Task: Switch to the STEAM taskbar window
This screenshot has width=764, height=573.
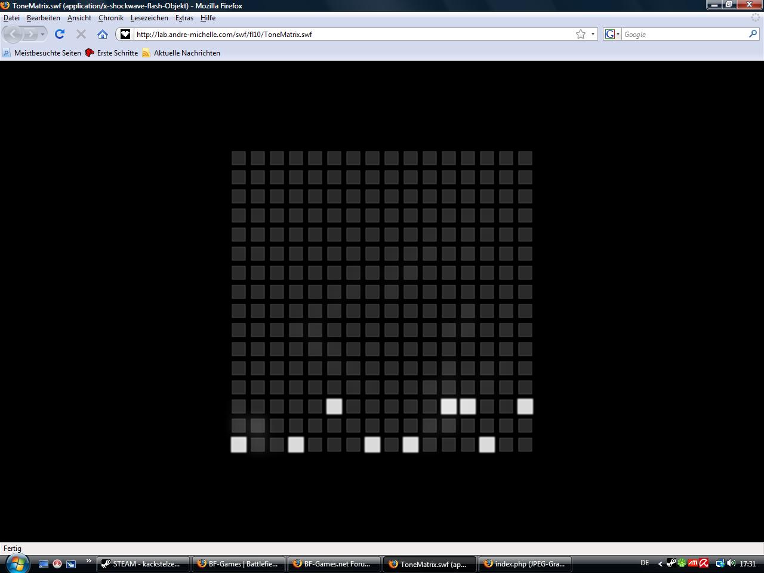Action: pyautogui.click(x=143, y=563)
